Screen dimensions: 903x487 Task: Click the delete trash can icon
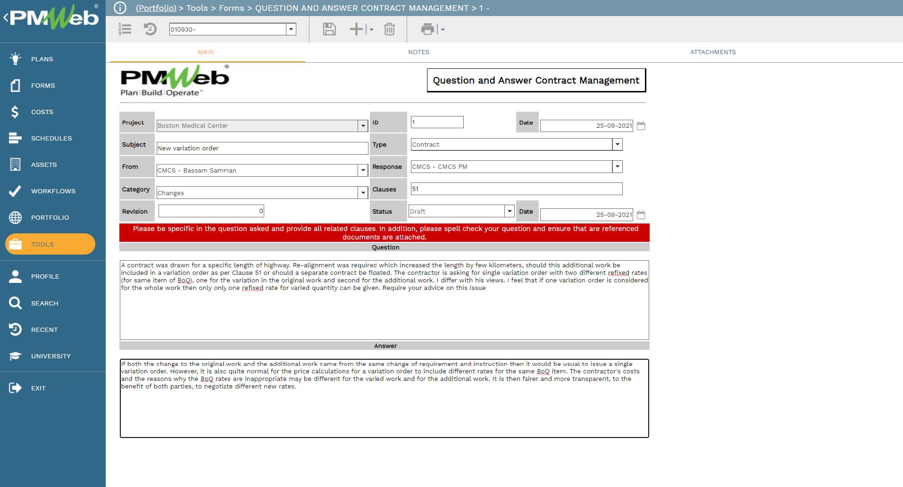tap(389, 29)
